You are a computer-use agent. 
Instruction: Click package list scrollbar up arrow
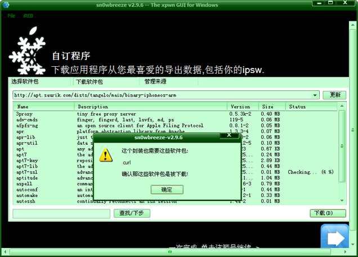(x=342, y=106)
